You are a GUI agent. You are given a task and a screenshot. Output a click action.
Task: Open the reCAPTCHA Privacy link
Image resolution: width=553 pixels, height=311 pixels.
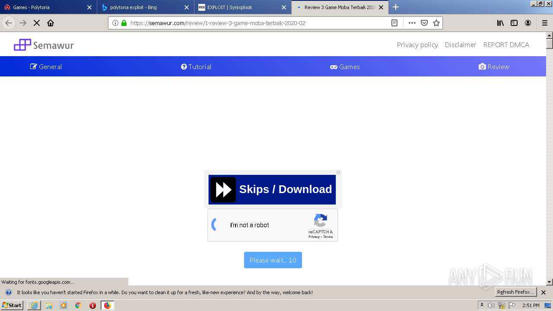point(314,237)
